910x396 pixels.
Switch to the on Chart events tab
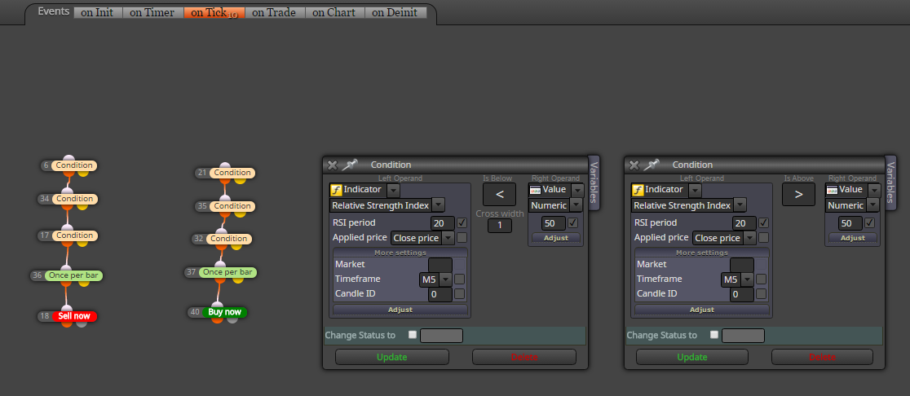point(334,12)
